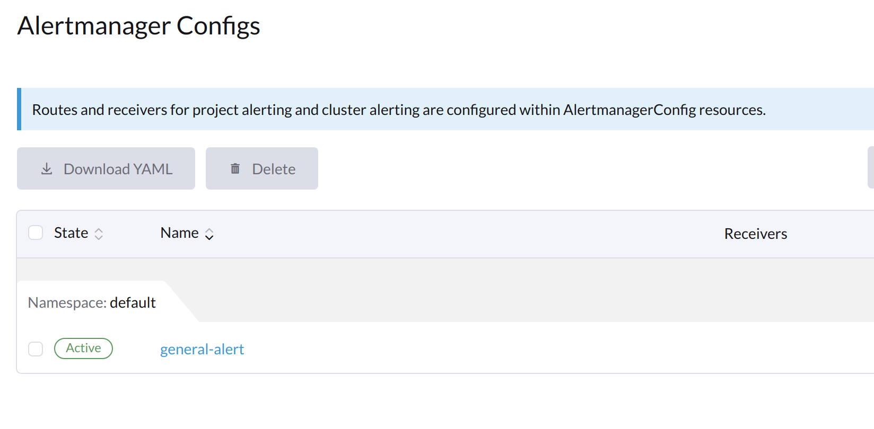Click the downward sort arrow beside Name
The height and width of the screenshot is (429, 874).
point(210,237)
